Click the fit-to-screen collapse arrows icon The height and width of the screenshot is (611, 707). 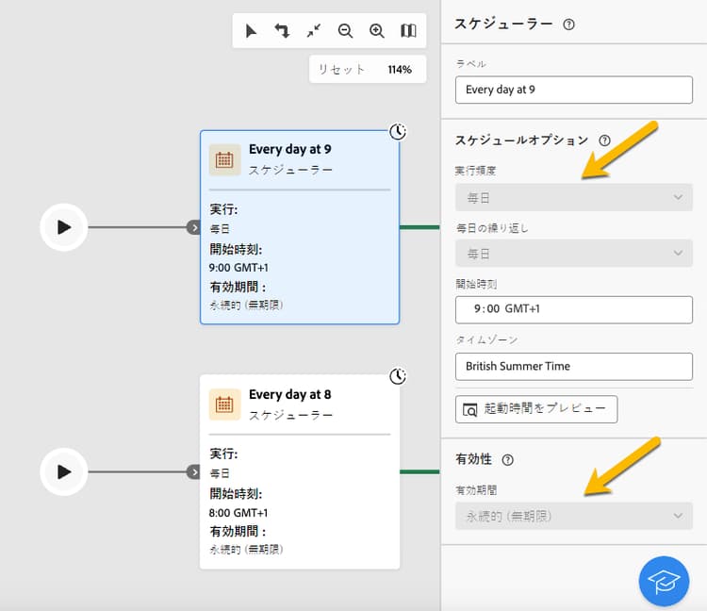click(314, 31)
